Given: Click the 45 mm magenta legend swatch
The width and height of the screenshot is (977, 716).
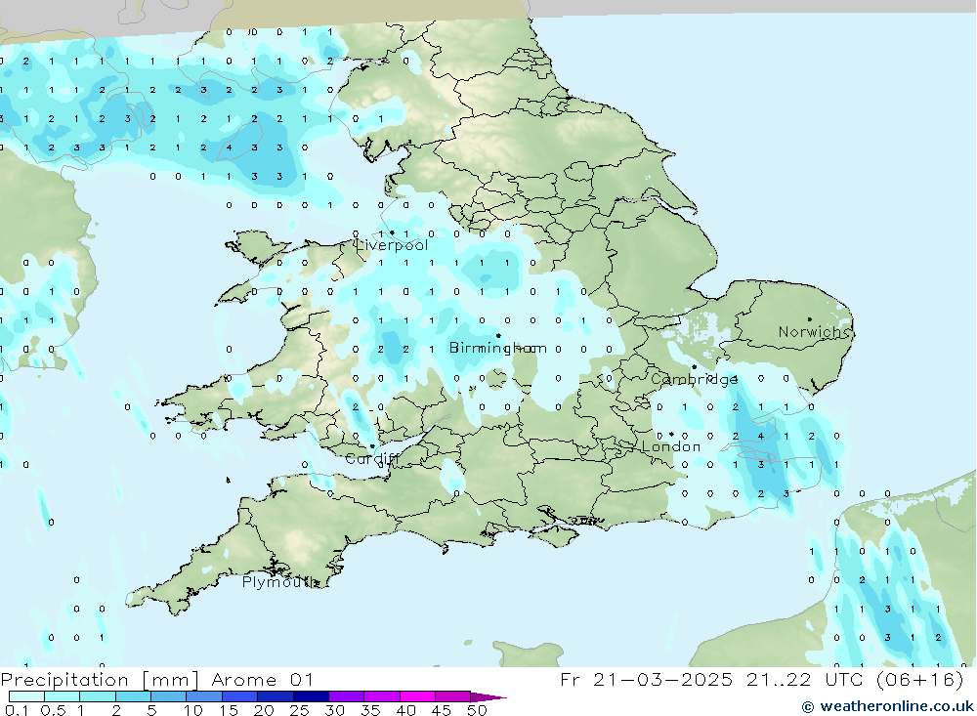Looking at the screenshot, I should point(452,696).
